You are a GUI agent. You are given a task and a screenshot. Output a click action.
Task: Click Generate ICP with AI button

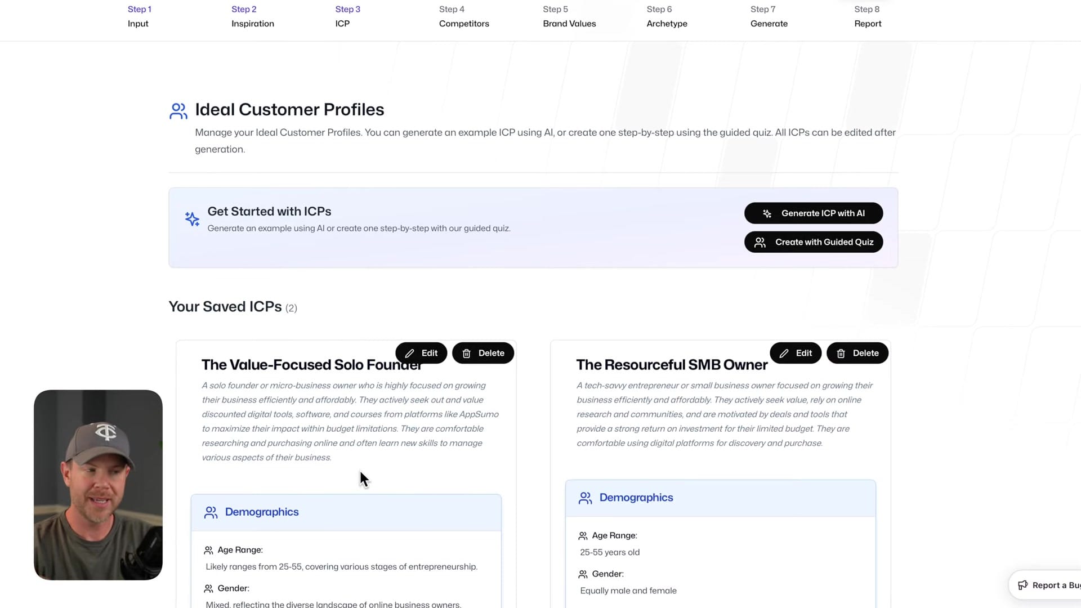pyautogui.click(x=813, y=213)
